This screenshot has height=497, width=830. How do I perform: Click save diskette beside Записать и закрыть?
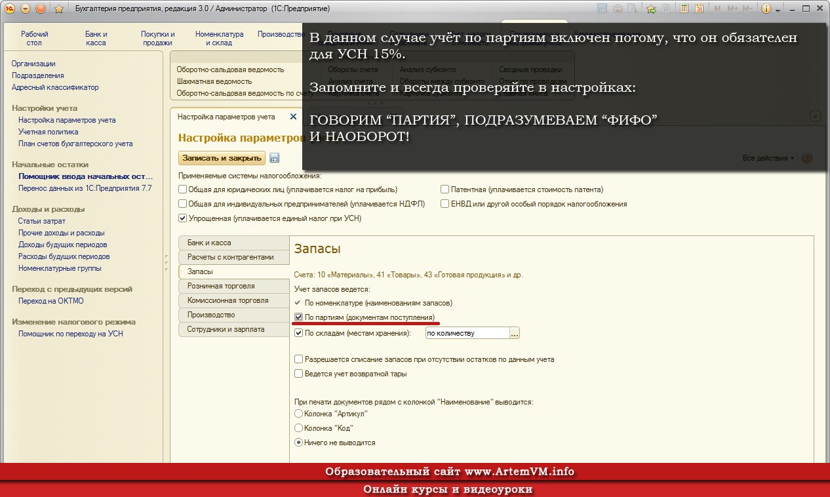point(275,157)
